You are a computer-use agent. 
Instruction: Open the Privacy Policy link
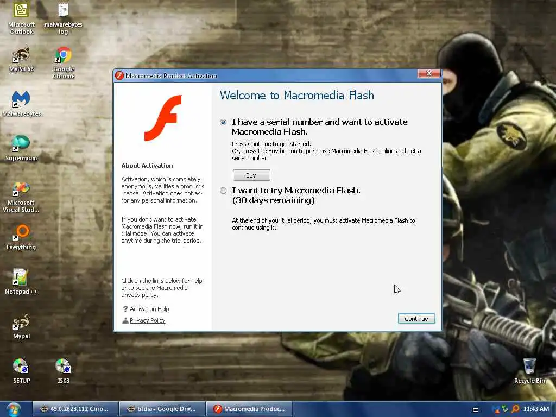pos(148,320)
